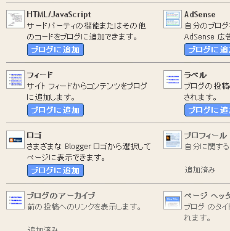
Task: Add AdSense gadget with ブログに追加 button
Action: [207, 49]
